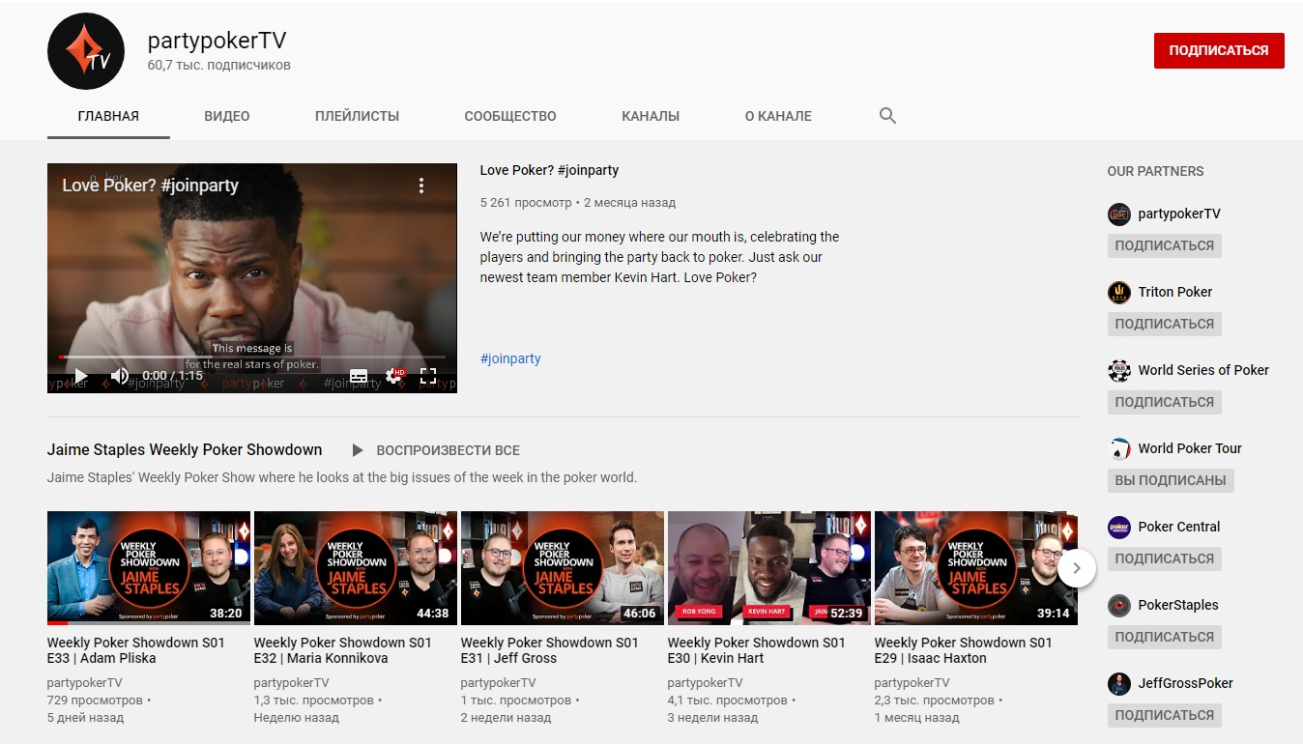Subscribe with the red ПОДПИСАТЬСЯ button
The image size is (1303, 744).
1219,50
